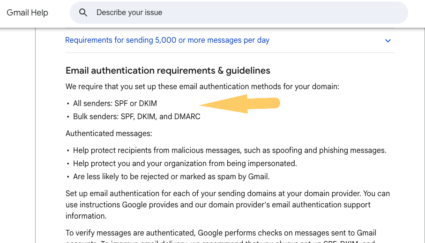Click the bullet about spoofing and phishing messages

click(230, 150)
